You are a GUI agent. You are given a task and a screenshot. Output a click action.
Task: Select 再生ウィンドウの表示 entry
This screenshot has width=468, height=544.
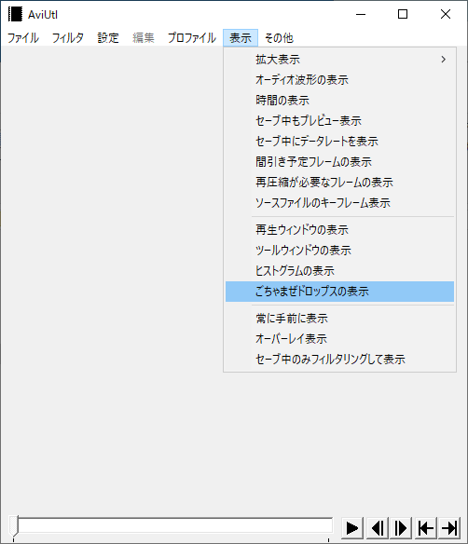(339, 230)
